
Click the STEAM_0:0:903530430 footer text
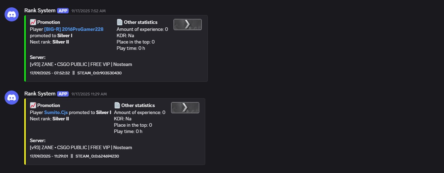(99, 73)
